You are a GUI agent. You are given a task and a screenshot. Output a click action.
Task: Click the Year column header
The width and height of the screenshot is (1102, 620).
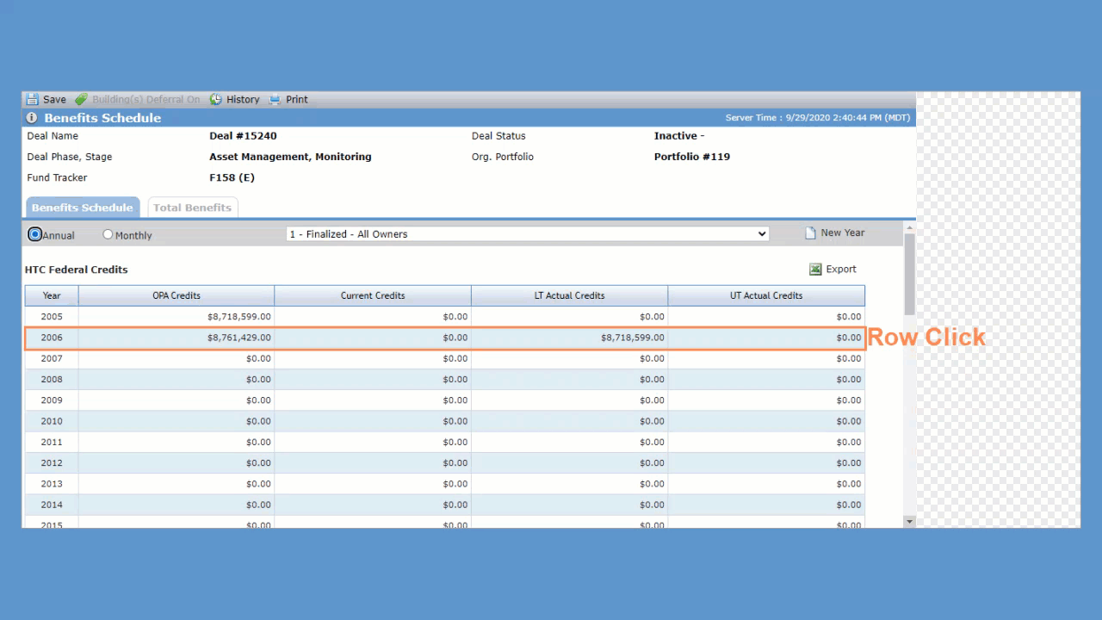52,295
